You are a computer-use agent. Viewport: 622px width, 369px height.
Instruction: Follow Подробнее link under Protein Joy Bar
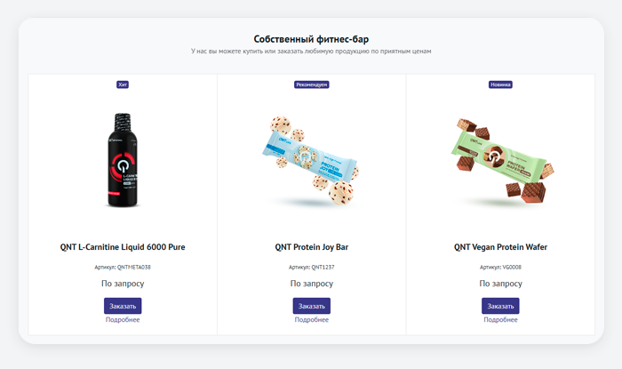[x=311, y=320]
